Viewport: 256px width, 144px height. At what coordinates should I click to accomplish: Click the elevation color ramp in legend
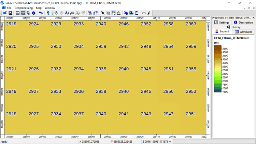(x=217, y=69)
